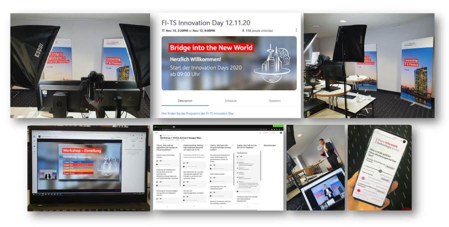
Task: Click the speaker video thumbnail on the laptop
Action: click(48, 175)
